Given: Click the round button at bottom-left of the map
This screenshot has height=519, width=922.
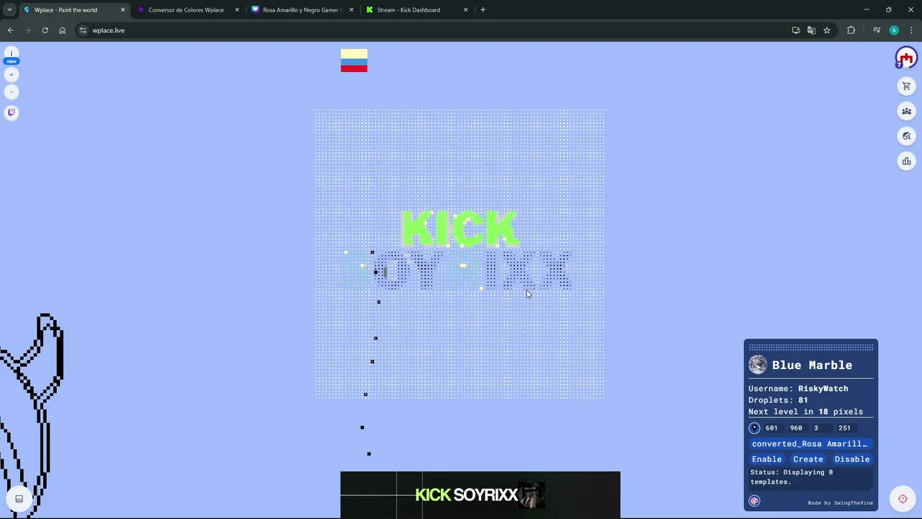Looking at the screenshot, I should 19,499.
